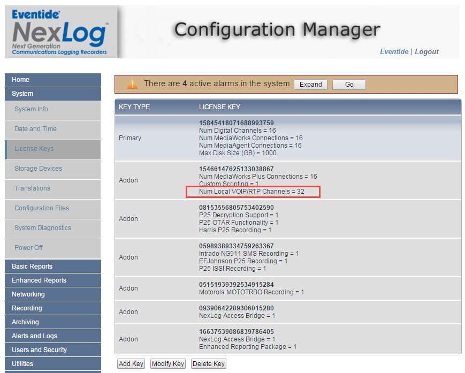Open Translations in sidebar
The width and height of the screenshot is (465, 373).
(x=52, y=188)
